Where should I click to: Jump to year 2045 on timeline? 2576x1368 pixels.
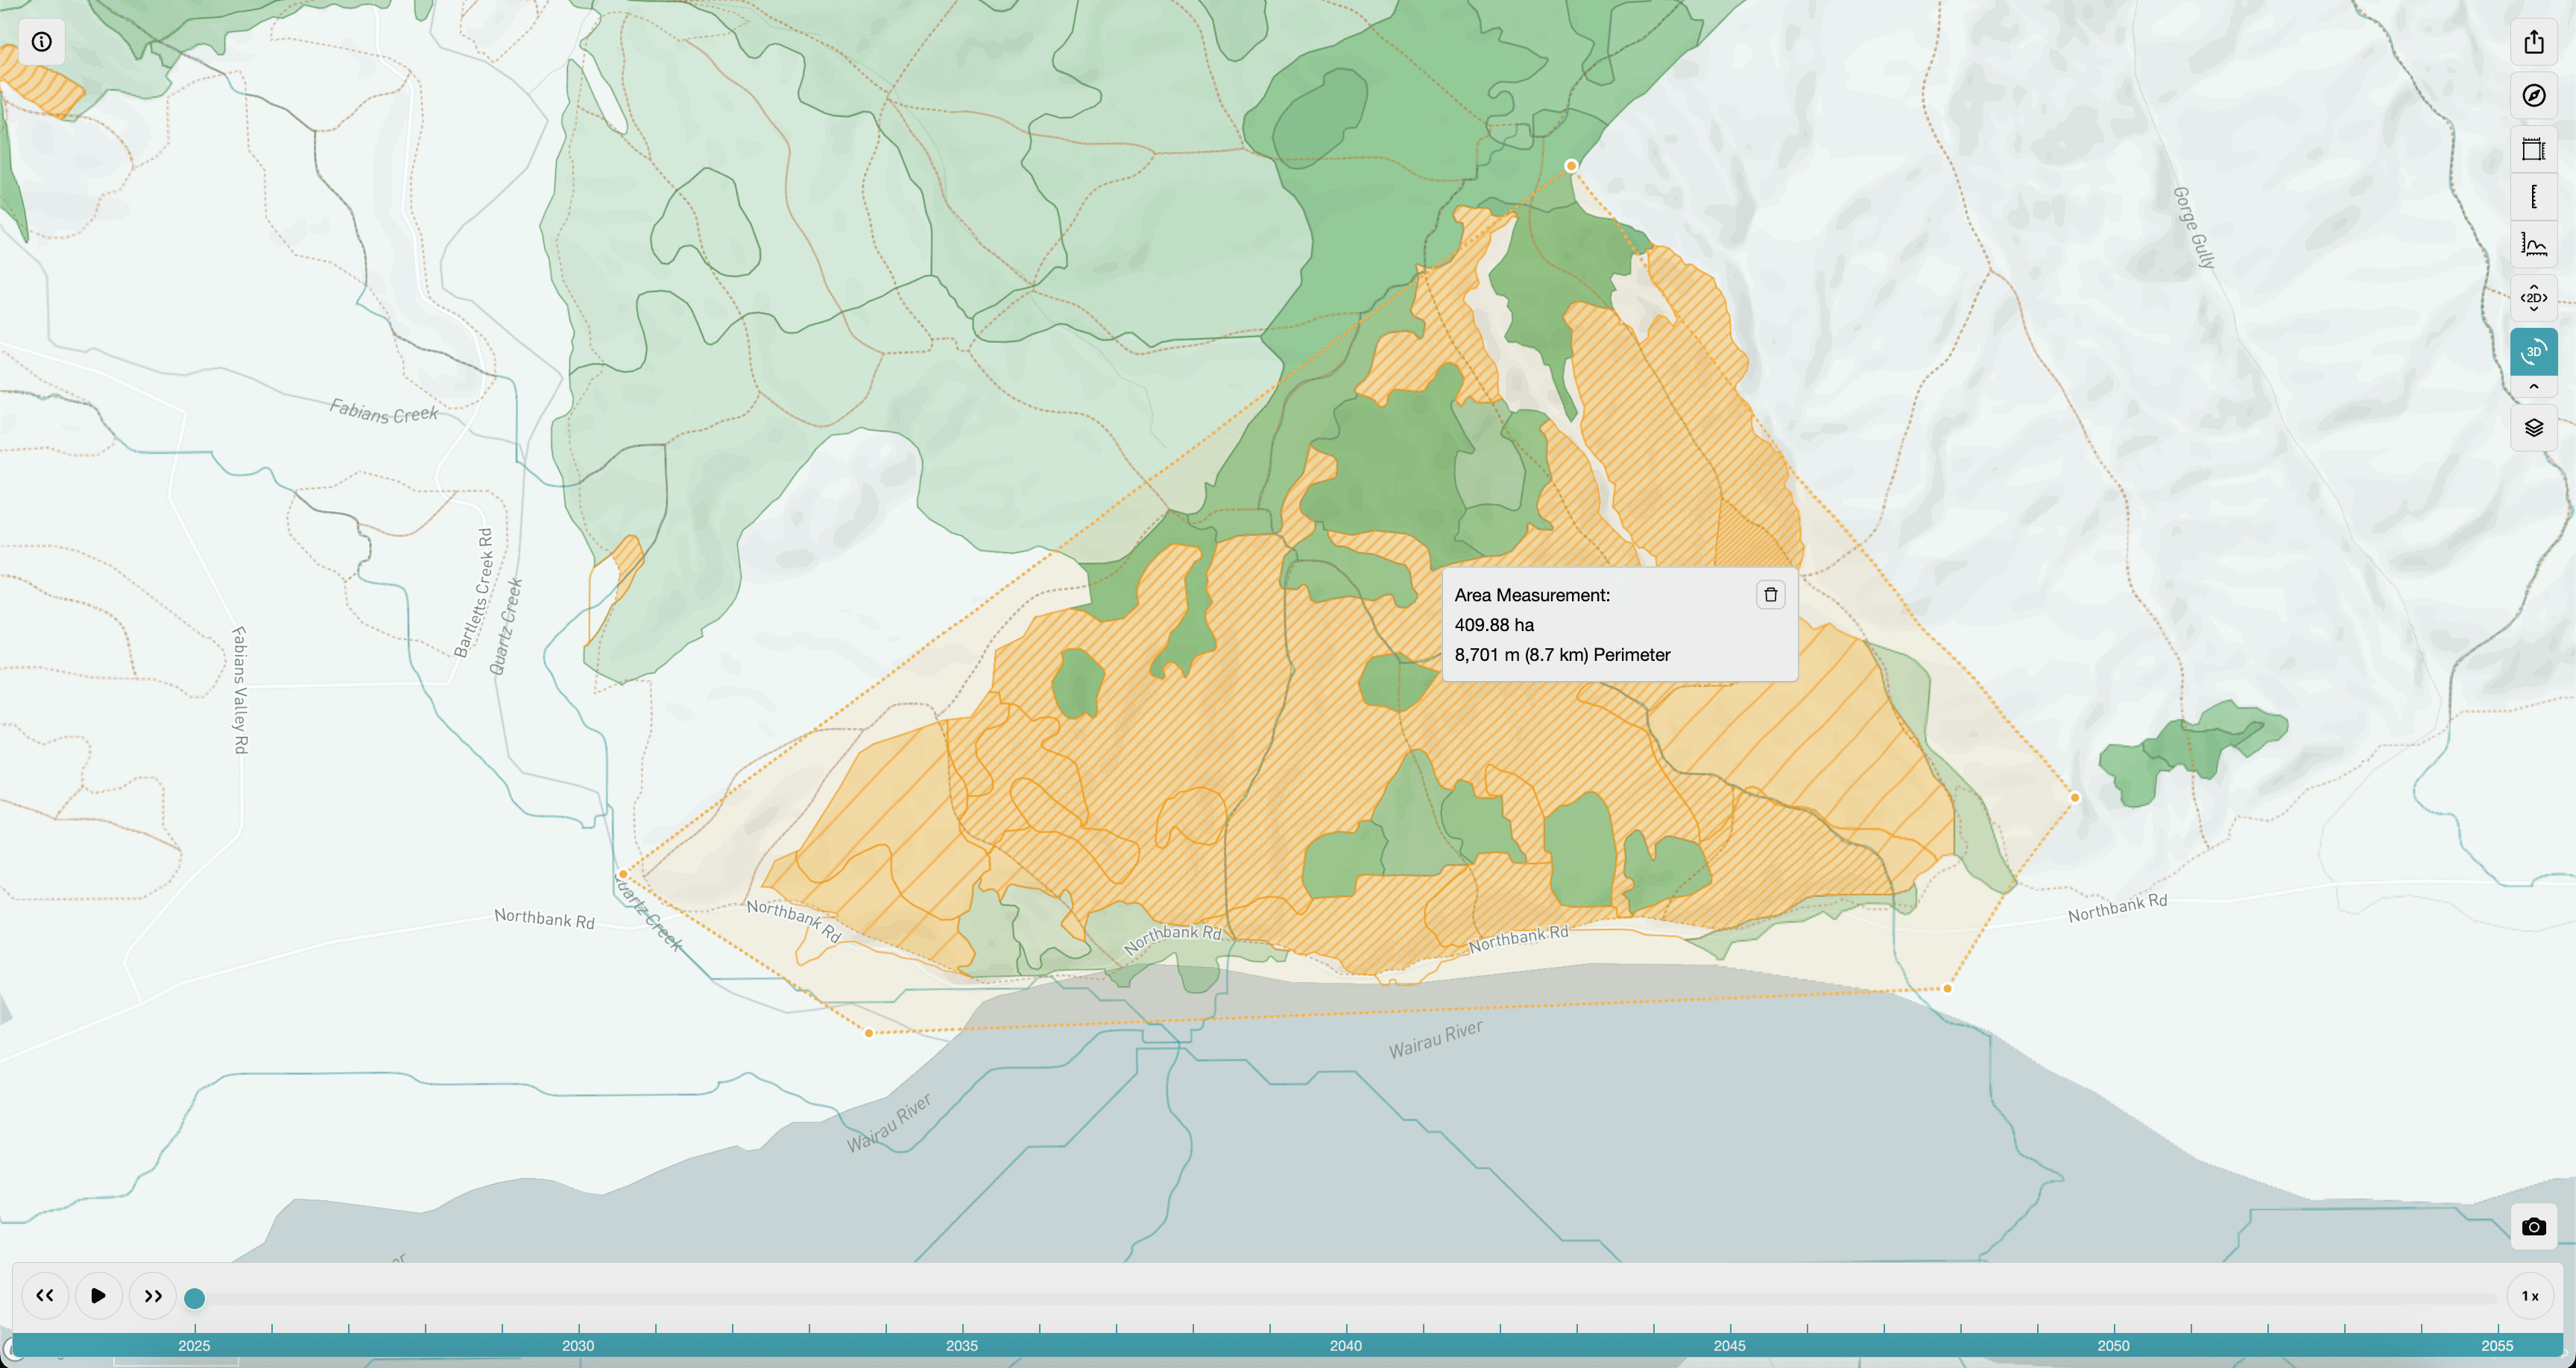point(1729,1346)
